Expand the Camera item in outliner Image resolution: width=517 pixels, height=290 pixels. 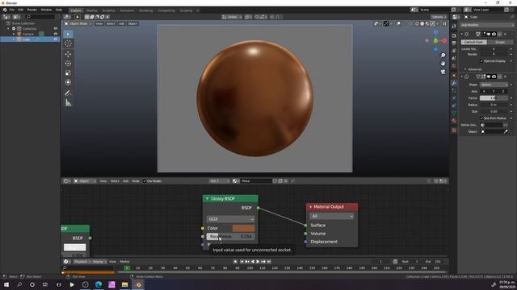pyautogui.click(x=14, y=34)
